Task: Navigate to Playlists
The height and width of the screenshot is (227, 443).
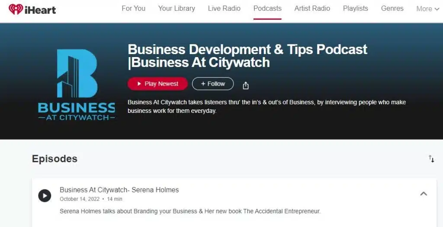Action: pos(356,9)
